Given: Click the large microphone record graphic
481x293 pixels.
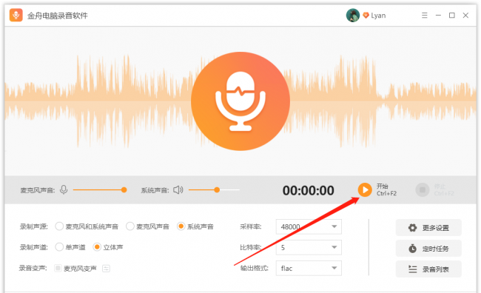Looking at the screenshot, I should [240, 101].
